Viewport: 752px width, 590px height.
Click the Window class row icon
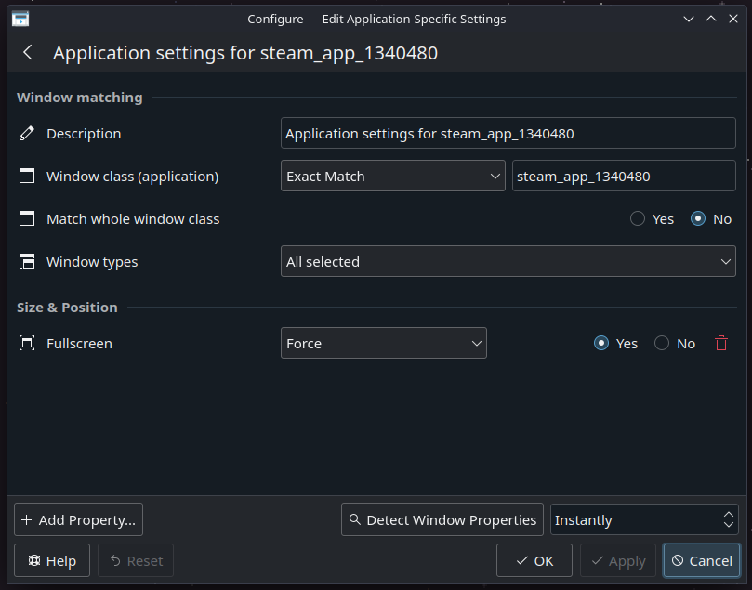pos(27,177)
